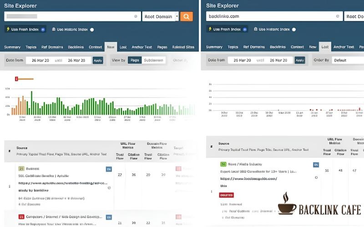
Task: Open the aphatite.com source URL link
Action: pyautogui.click(x=63, y=183)
